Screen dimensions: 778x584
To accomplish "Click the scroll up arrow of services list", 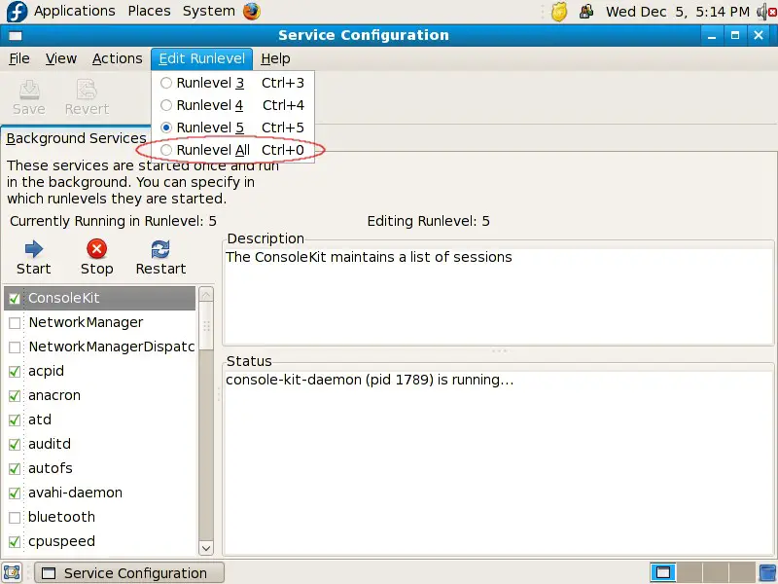I will (x=206, y=295).
